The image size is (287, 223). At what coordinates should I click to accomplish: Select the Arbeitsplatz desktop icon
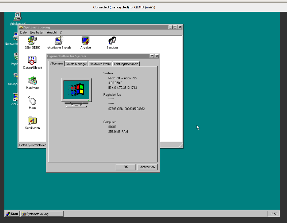(x=17, y=19)
